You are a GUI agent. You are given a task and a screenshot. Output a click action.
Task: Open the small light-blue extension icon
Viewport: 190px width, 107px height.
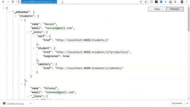[166, 2]
